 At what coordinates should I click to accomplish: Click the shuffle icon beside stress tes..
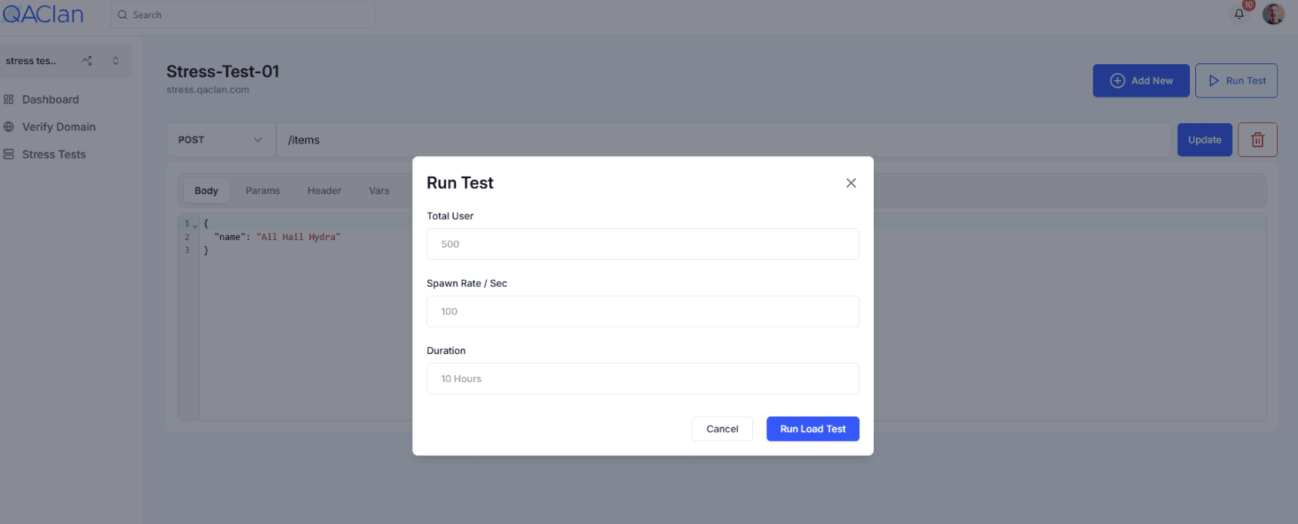coord(87,60)
